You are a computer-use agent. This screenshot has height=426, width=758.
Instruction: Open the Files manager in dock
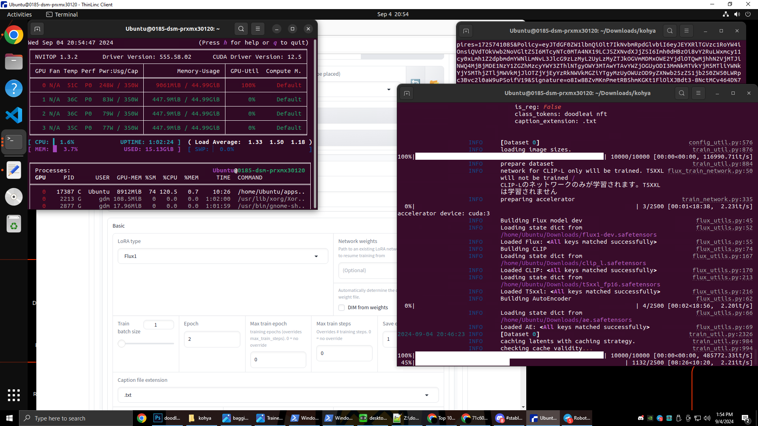click(14, 62)
